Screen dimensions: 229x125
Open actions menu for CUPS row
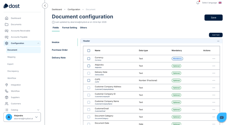(214, 80)
